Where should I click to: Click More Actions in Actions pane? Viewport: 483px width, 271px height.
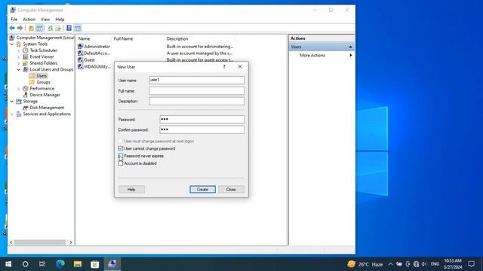[x=312, y=55]
